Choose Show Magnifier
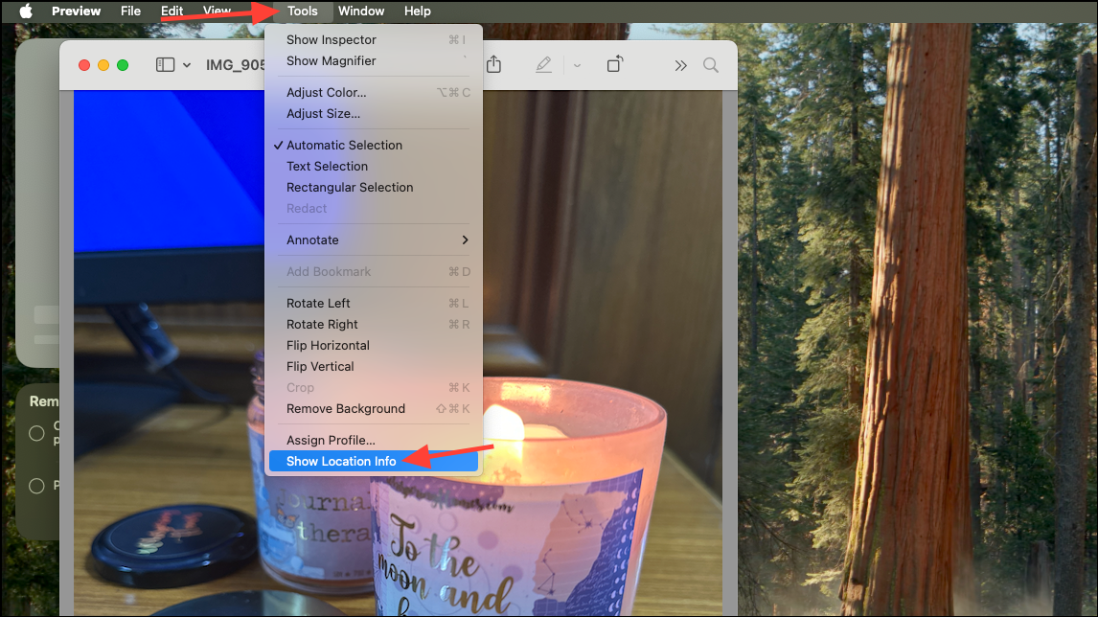This screenshot has width=1098, height=617. pyautogui.click(x=374, y=61)
